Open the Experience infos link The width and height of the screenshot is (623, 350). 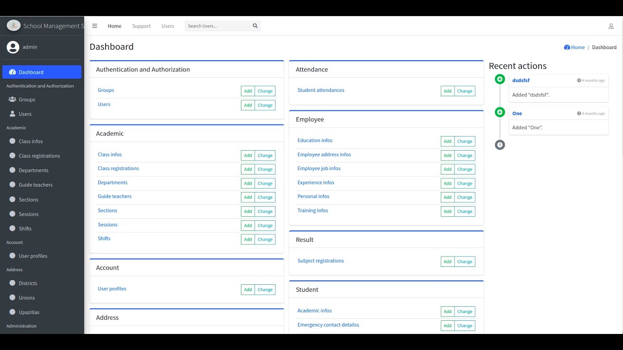(316, 182)
